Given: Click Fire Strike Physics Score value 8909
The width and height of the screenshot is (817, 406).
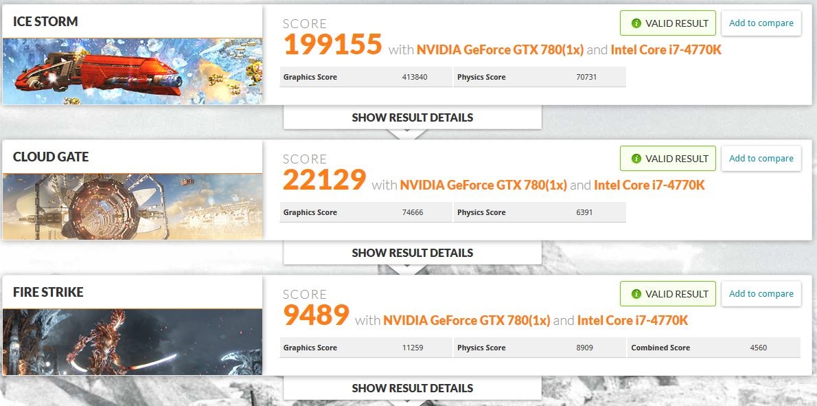Looking at the screenshot, I should coord(585,348).
